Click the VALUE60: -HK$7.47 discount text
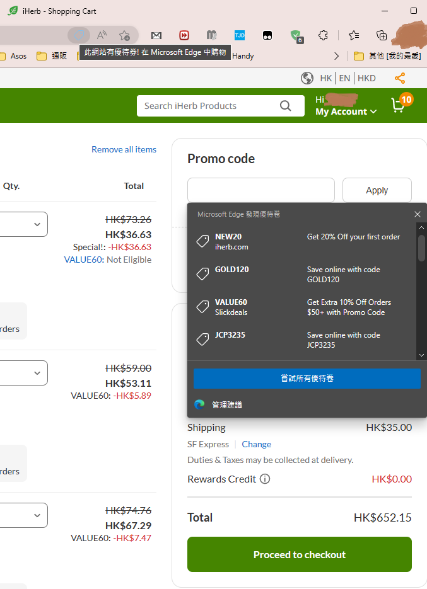 click(111, 538)
